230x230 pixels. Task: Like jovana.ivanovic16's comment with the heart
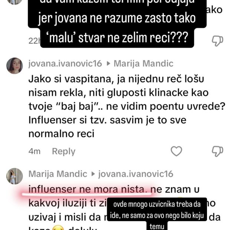[x=176, y=151]
